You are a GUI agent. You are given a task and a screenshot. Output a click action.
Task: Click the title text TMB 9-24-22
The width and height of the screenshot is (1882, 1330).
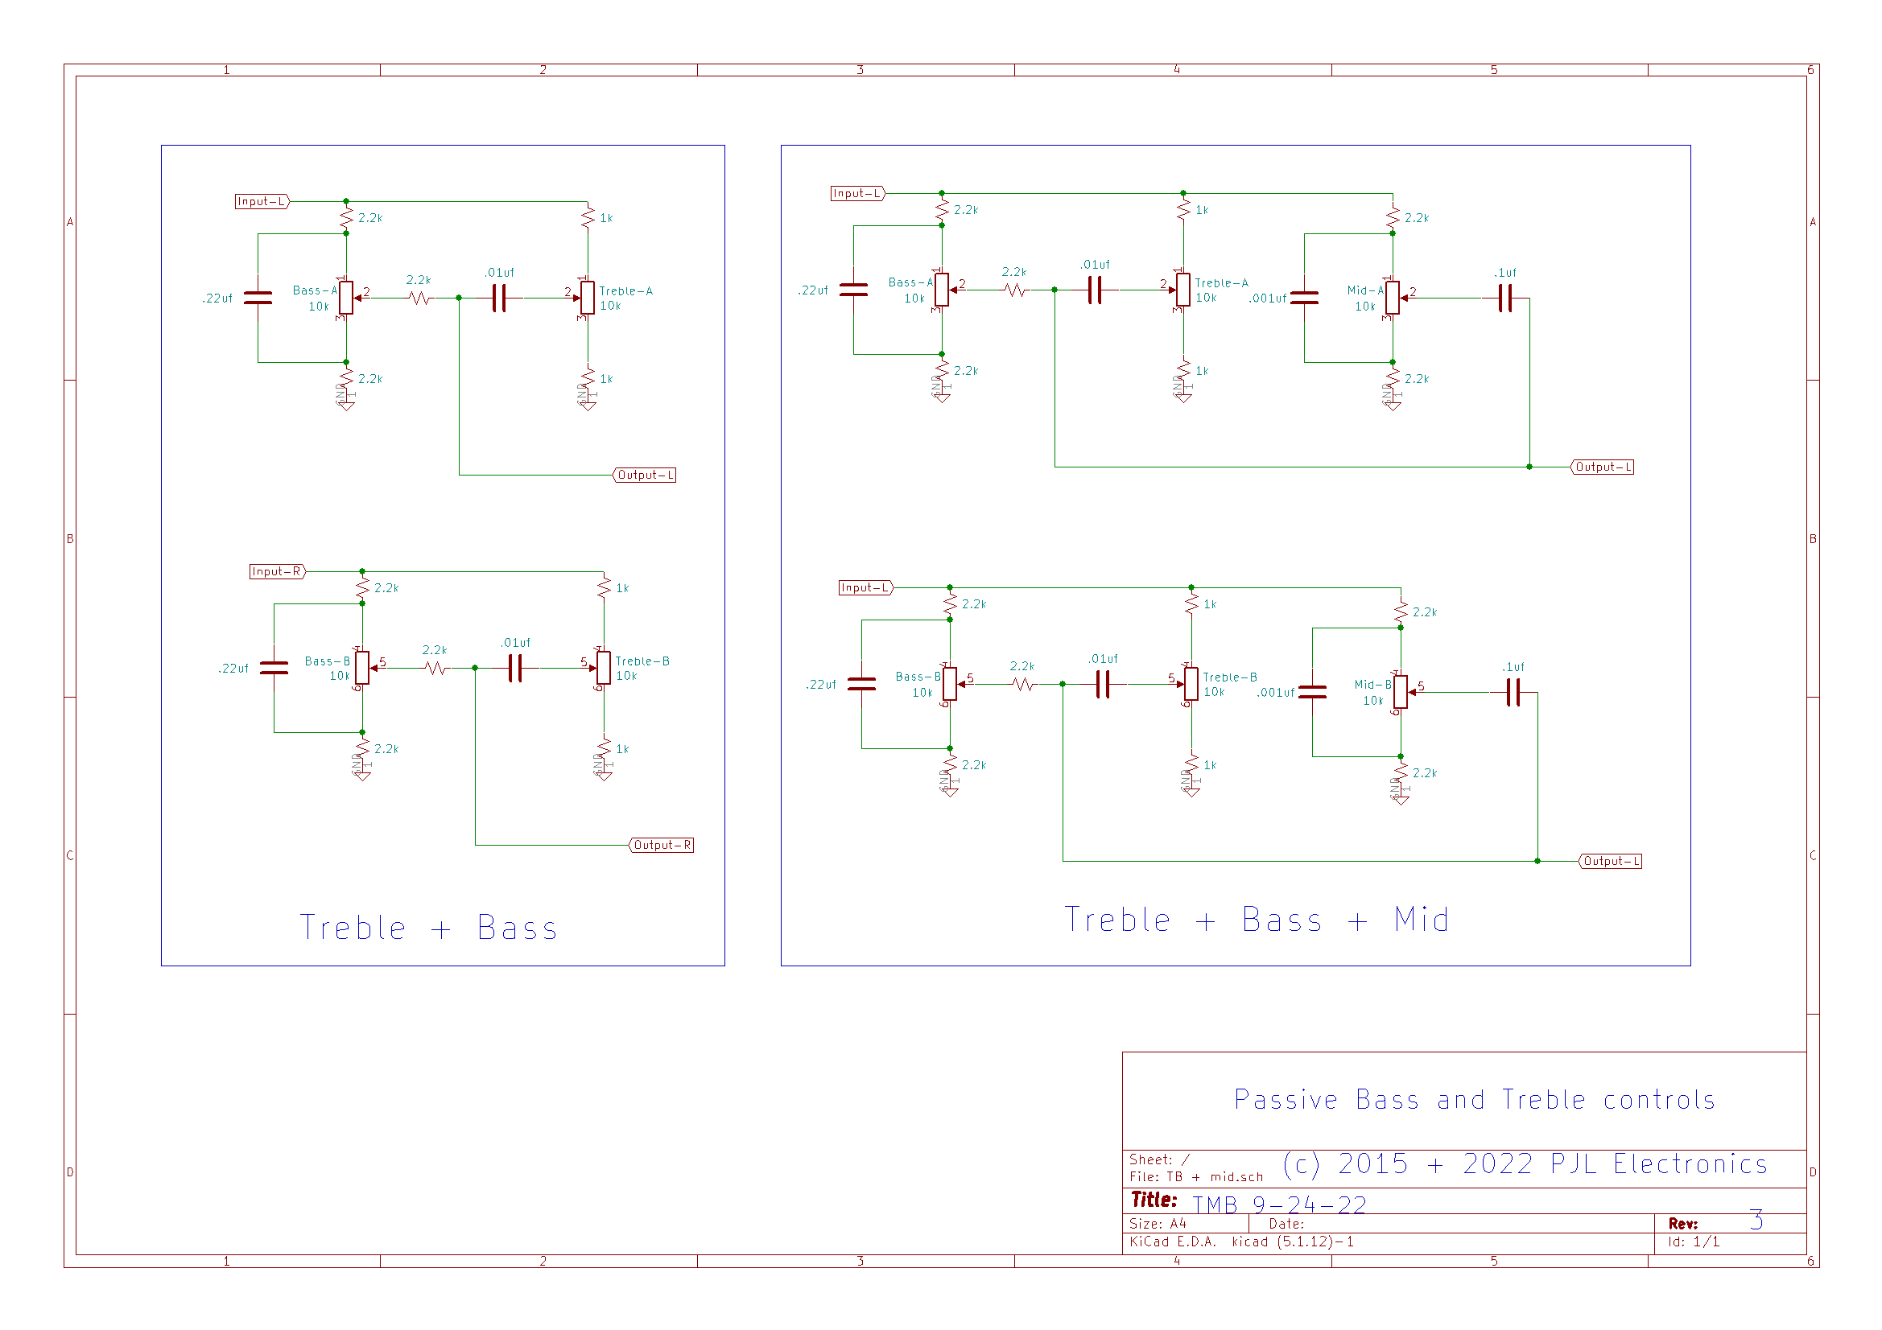(1279, 1204)
